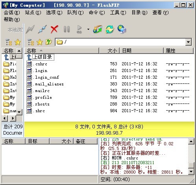Click the Hel folder in local pane
This screenshot has width=196, height=185.
pos(10,77)
